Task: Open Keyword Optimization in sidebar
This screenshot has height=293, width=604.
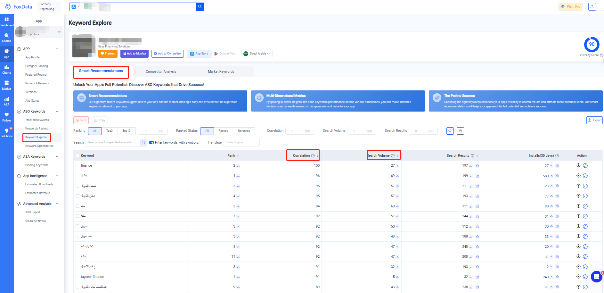Action: (x=39, y=146)
